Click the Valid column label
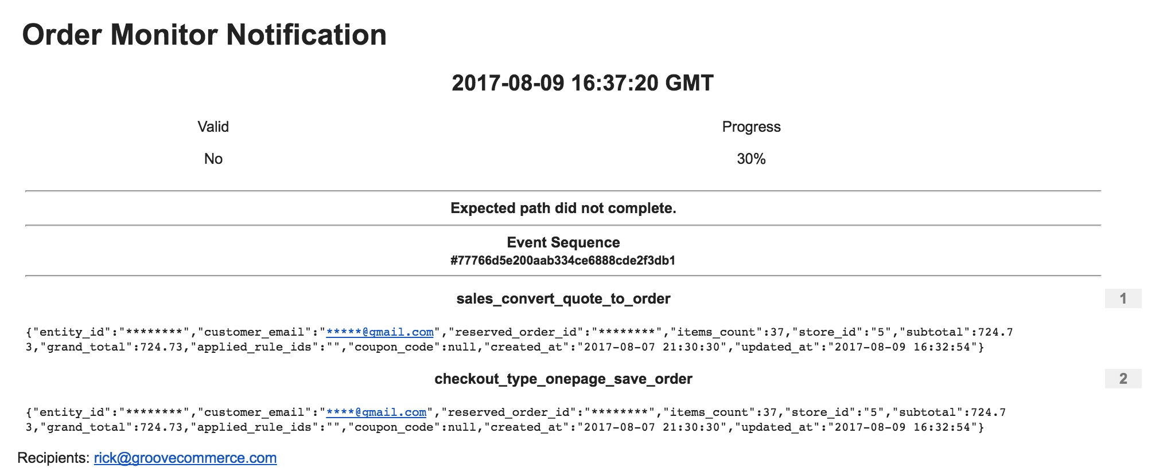The image size is (1167, 472). tap(213, 127)
